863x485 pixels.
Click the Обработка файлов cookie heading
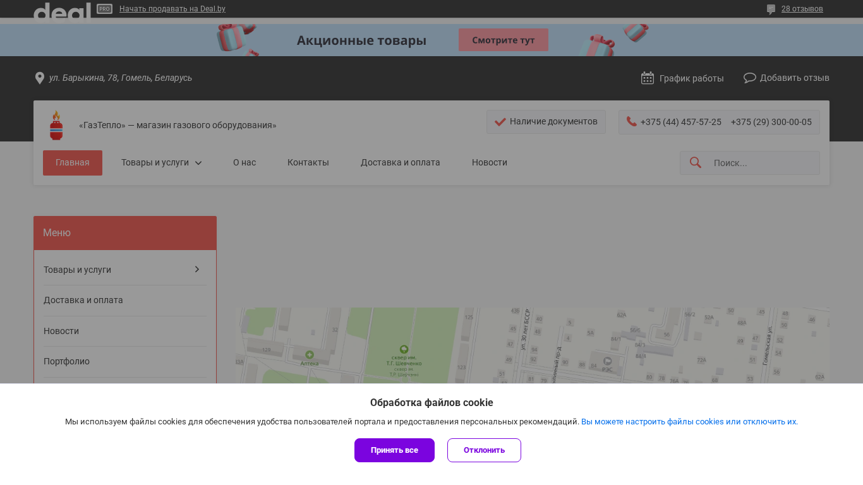coord(431,403)
